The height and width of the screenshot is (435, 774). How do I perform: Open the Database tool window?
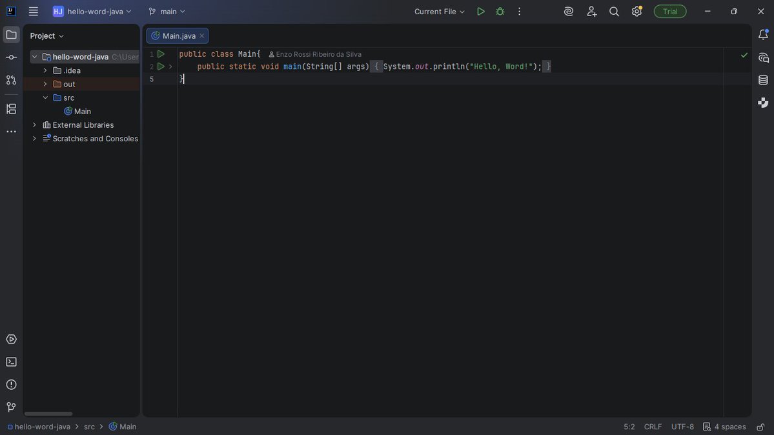point(763,80)
